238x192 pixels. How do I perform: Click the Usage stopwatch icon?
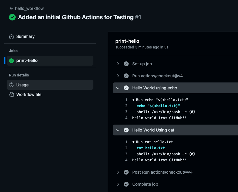coord(11,85)
